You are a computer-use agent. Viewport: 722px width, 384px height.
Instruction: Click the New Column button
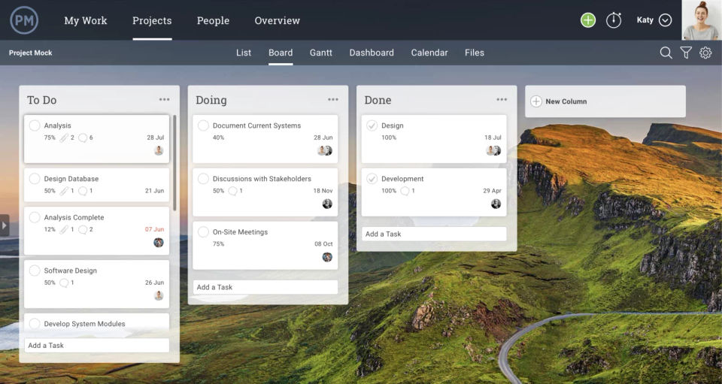click(605, 101)
